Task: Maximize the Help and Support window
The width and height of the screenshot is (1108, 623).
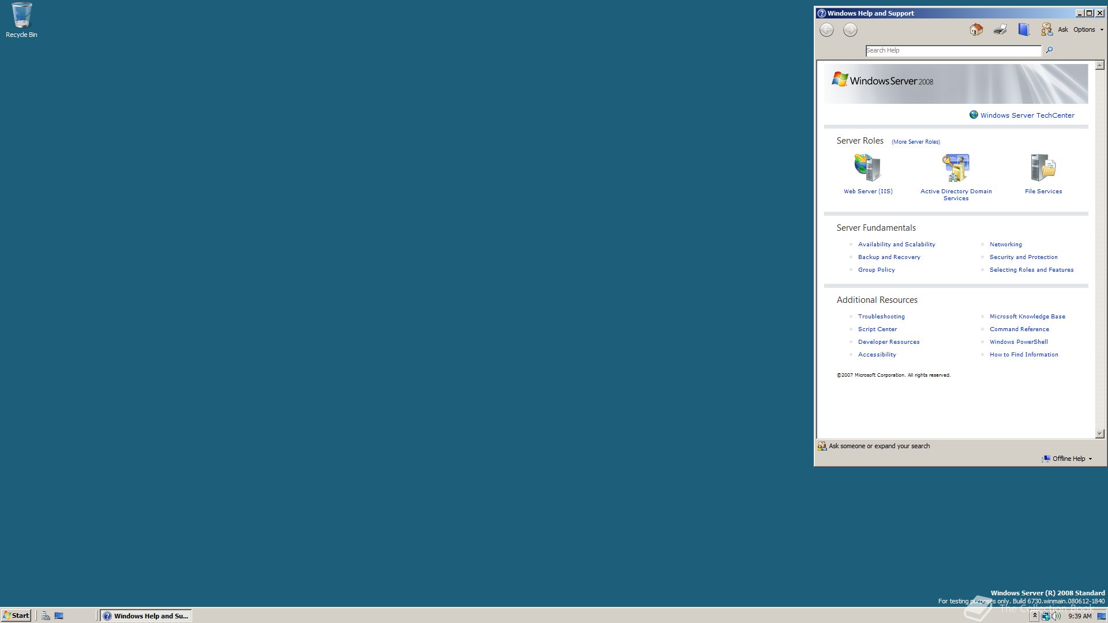Action: [x=1090, y=13]
